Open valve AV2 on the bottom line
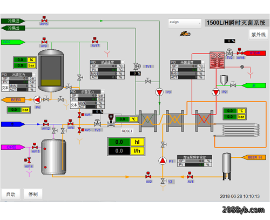The image size is (270, 220). coord(148,175)
